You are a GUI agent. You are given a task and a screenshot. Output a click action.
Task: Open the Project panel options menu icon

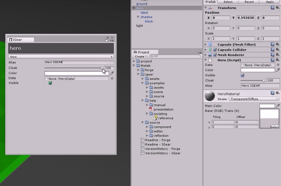(200, 53)
